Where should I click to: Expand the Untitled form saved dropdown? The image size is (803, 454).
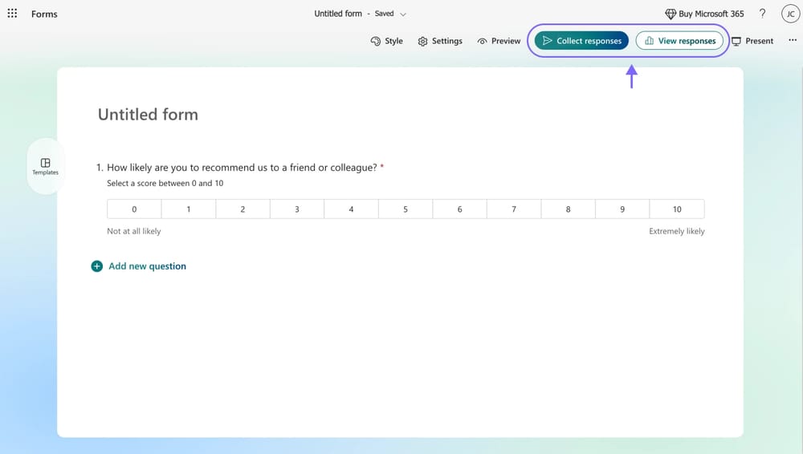403,14
